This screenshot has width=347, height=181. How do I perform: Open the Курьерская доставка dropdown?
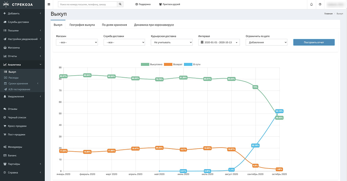coord(171,43)
